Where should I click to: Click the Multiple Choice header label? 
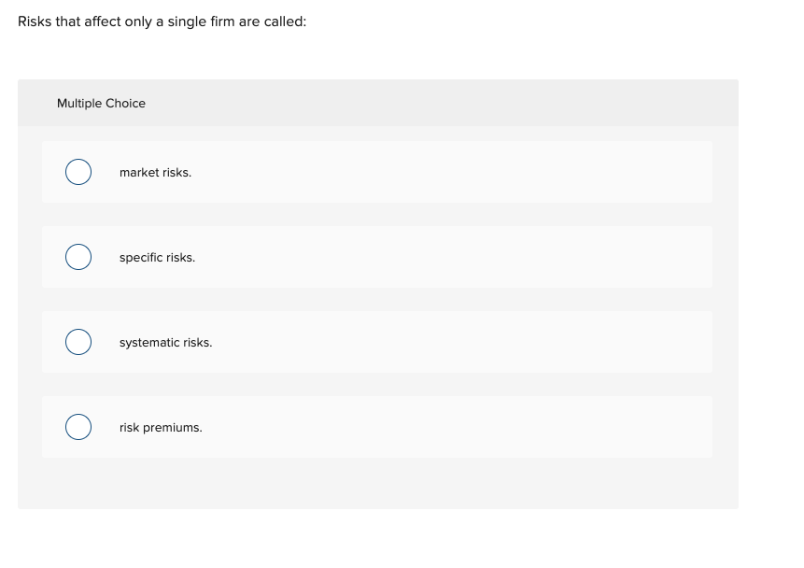coord(101,103)
